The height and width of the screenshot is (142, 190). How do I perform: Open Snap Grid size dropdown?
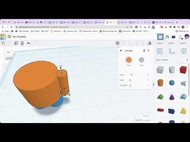pos(148,120)
